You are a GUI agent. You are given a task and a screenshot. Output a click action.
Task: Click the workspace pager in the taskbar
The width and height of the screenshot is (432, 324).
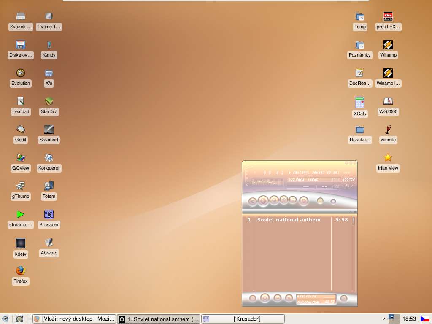(394, 319)
